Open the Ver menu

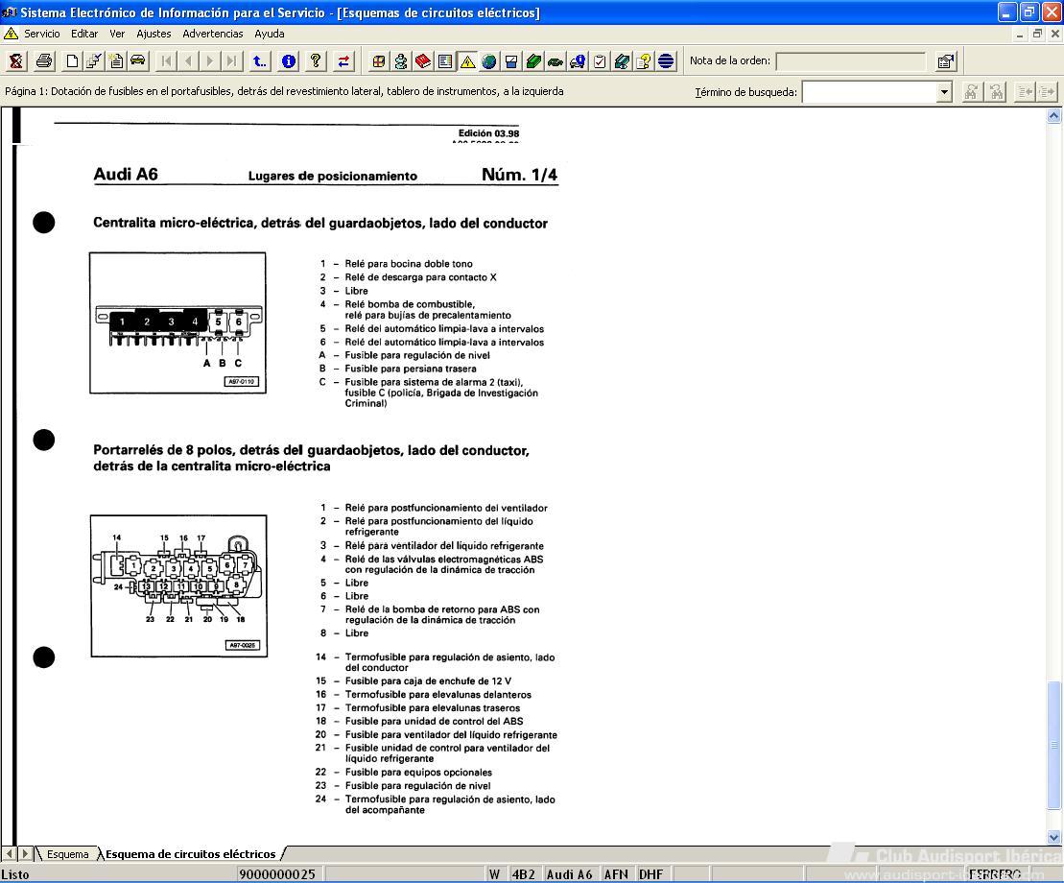pos(117,34)
